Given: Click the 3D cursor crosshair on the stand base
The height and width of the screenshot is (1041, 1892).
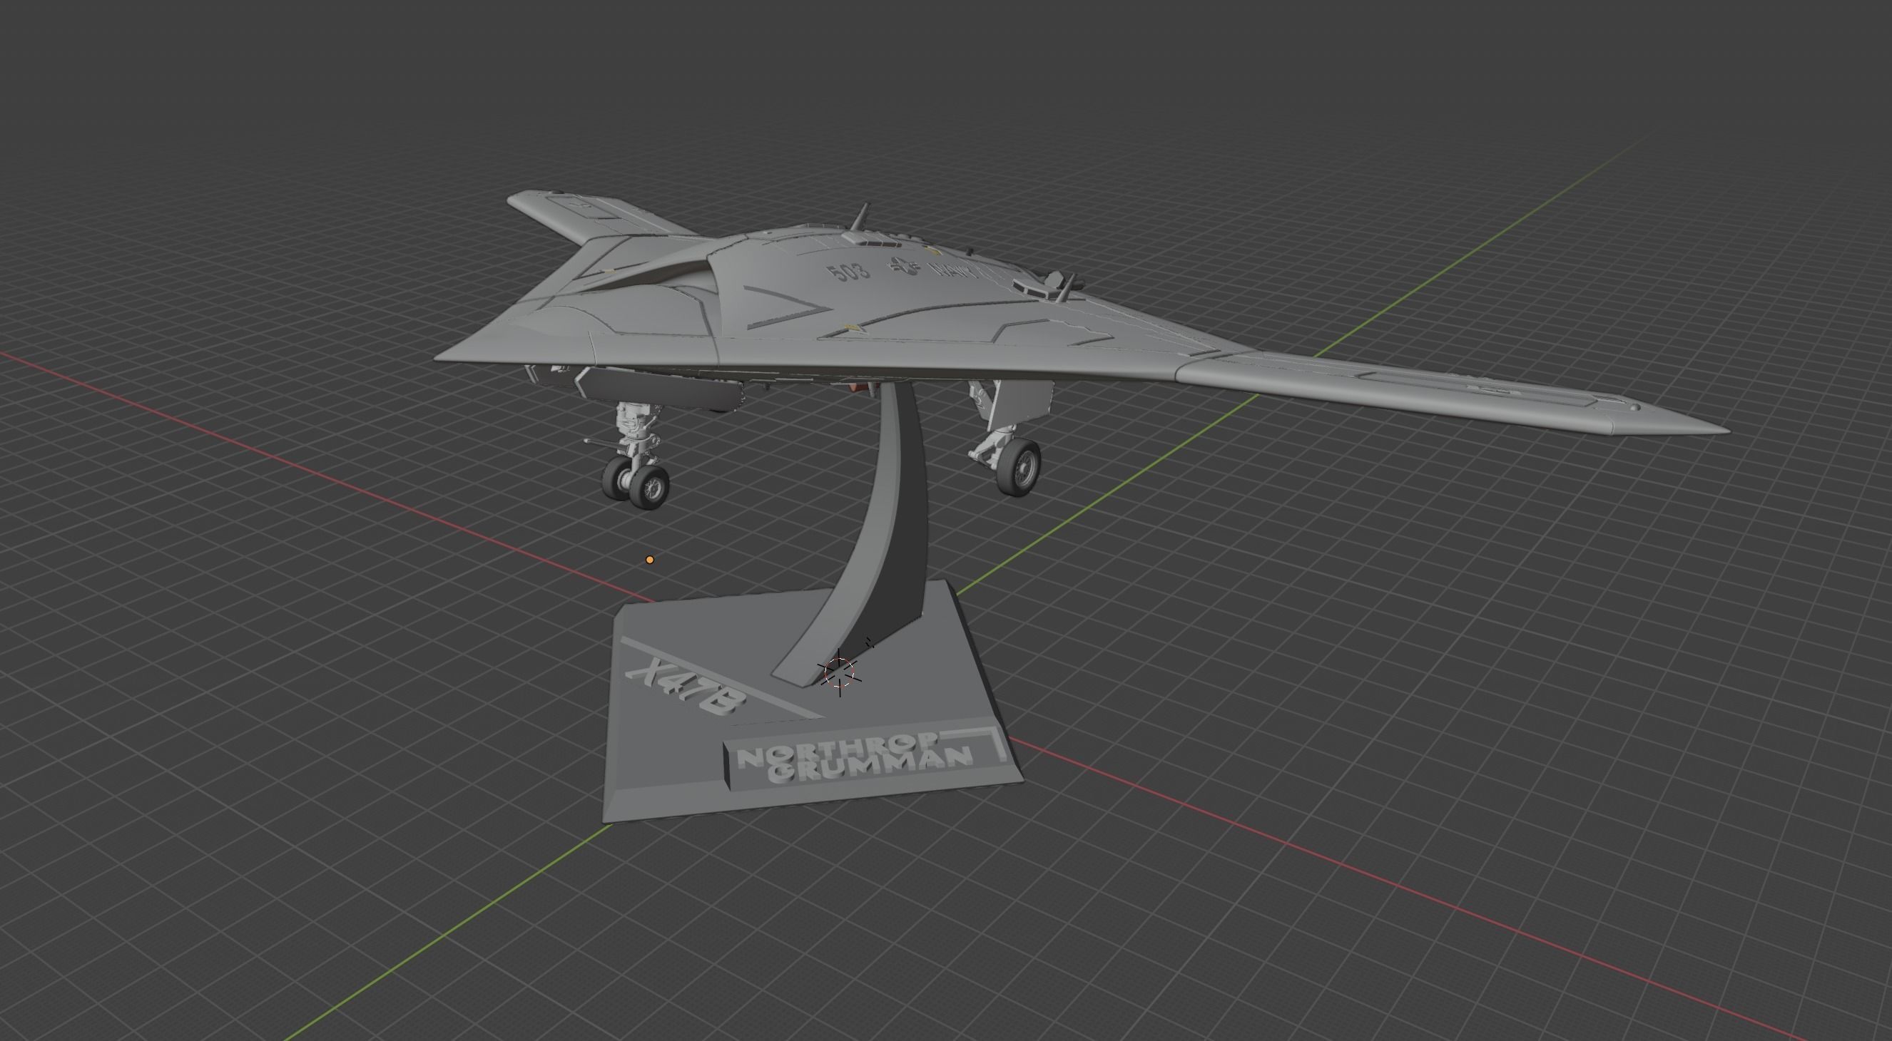Looking at the screenshot, I should pyautogui.click(x=840, y=672).
